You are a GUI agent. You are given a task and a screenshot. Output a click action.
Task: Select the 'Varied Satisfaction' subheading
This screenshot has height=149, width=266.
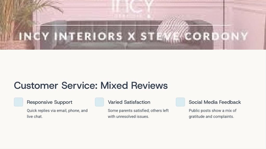click(x=129, y=102)
